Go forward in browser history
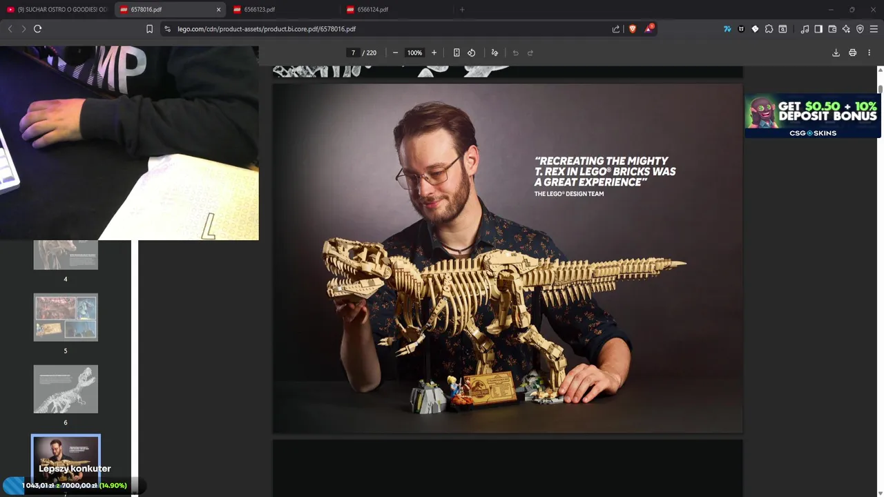The height and width of the screenshot is (497, 884). click(x=23, y=29)
